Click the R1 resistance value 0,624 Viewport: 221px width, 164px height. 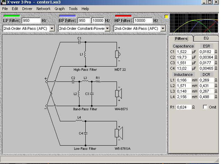coord(184,107)
